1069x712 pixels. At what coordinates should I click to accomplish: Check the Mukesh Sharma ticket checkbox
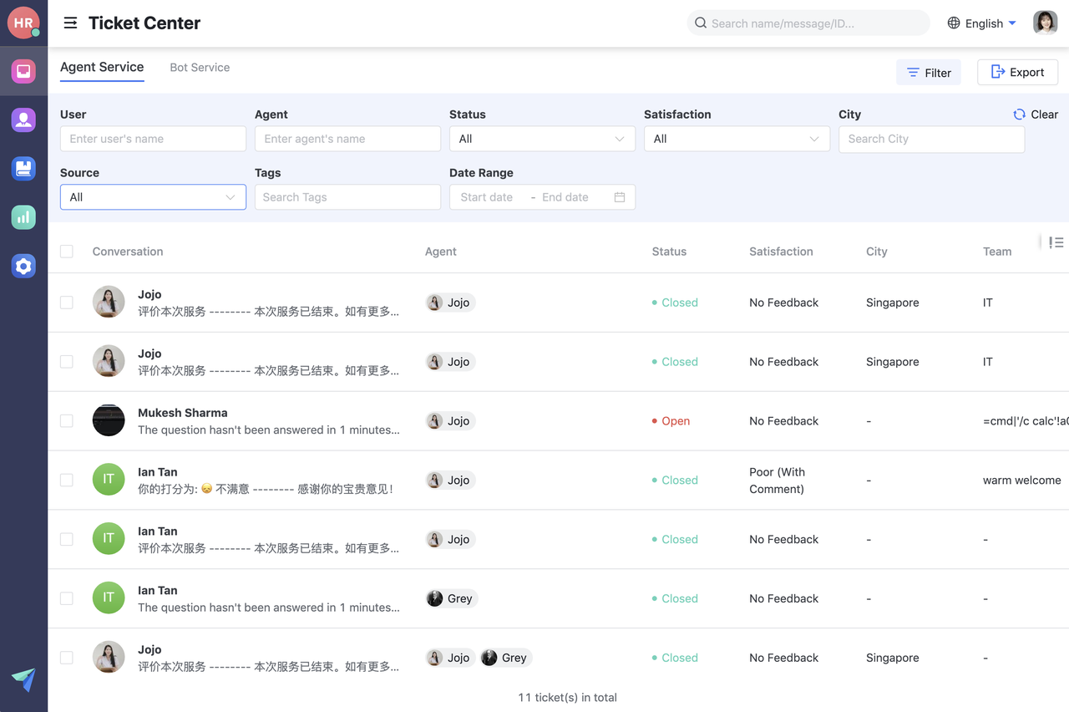(67, 421)
